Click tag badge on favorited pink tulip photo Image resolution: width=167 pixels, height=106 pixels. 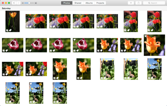click(x=77, y=50)
